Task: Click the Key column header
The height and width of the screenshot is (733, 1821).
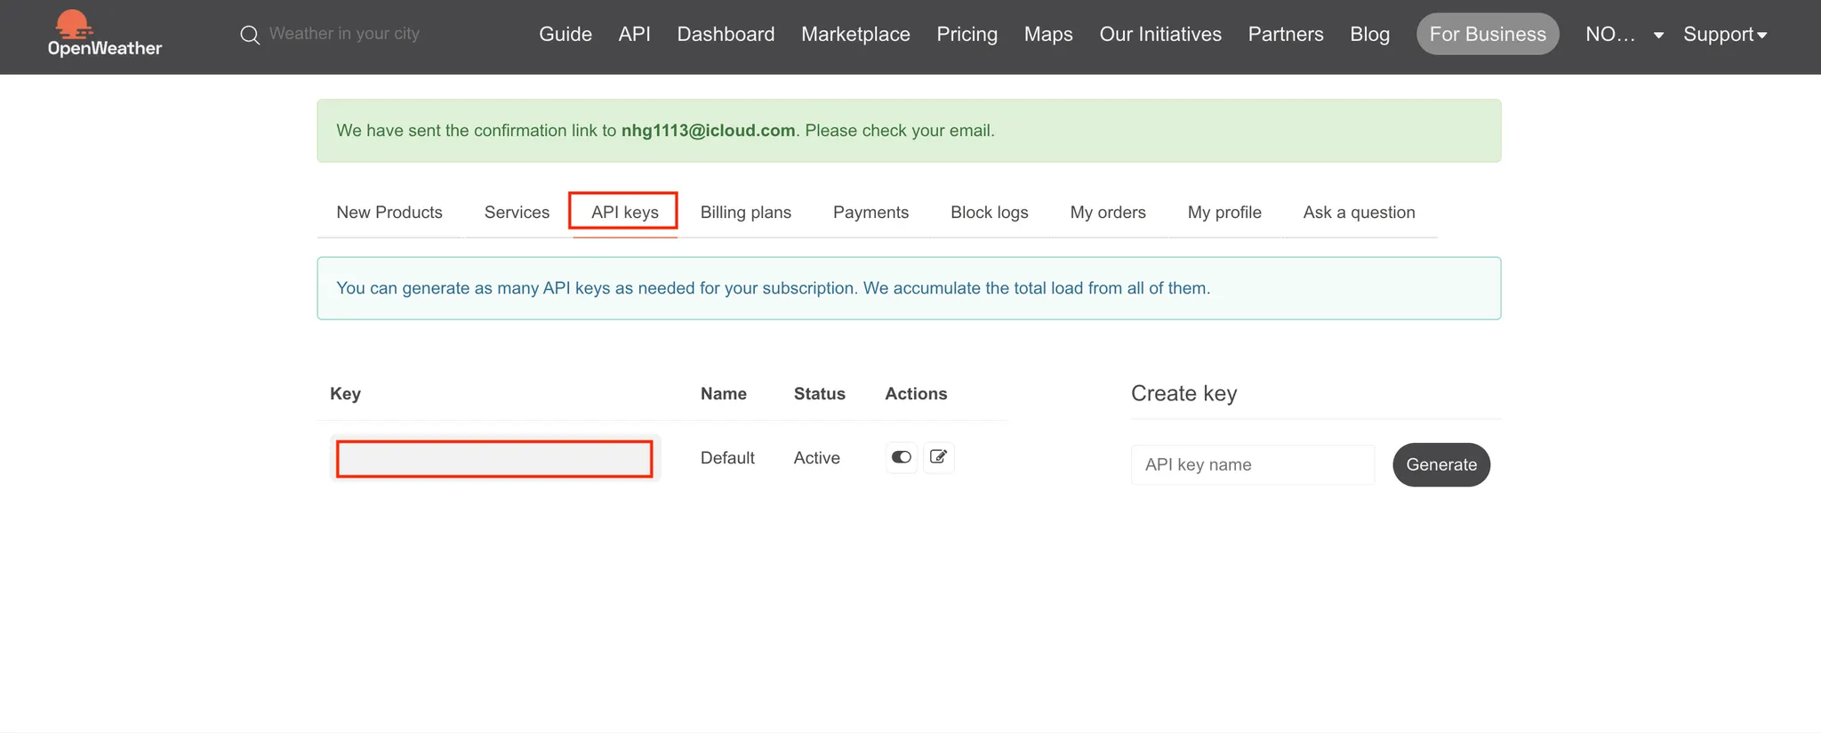Action: pos(345,394)
